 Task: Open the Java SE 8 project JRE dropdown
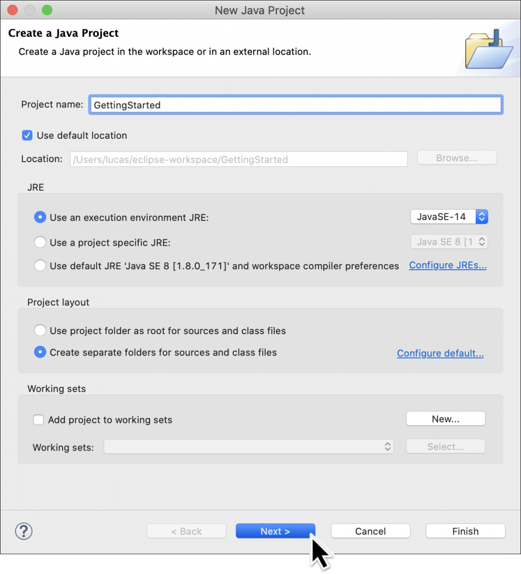[x=449, y=242]
